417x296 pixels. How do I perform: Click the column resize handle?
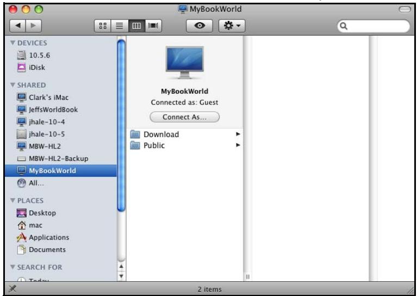tap(247, 277)
